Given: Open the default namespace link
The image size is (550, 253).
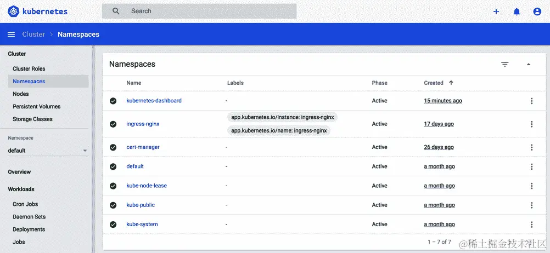Looking at the screenshot, I should click(x=135, y=166).
